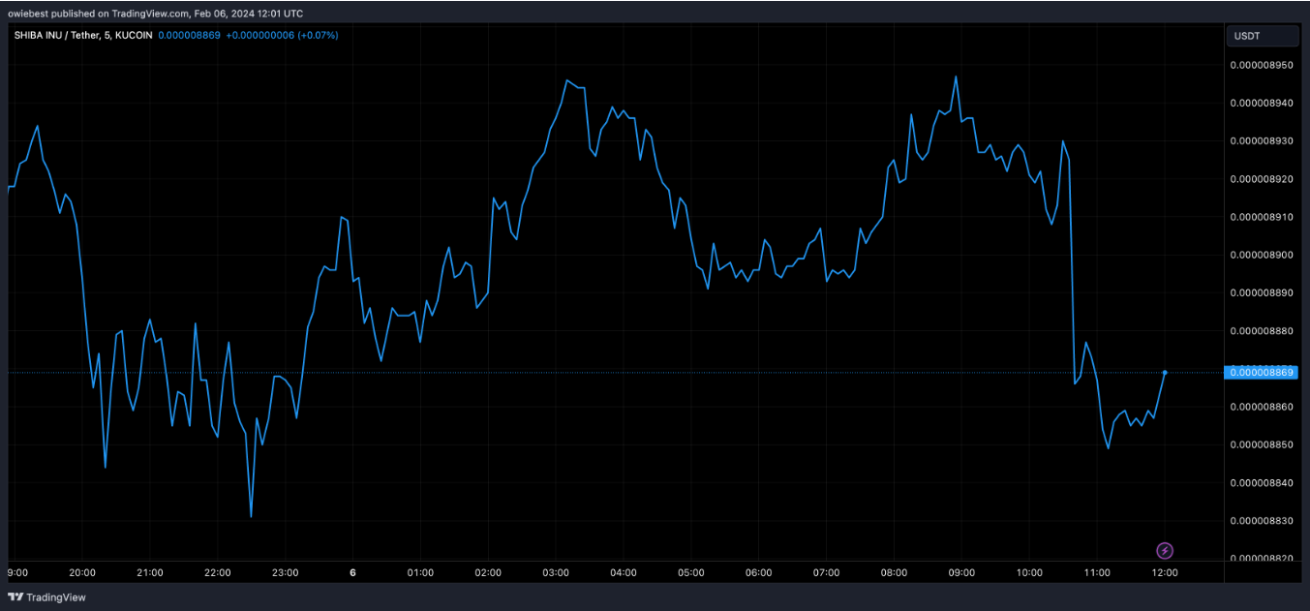Click the date marker 6 on time axis
The width and height of the screenshot is (1310, 611).
352,572
